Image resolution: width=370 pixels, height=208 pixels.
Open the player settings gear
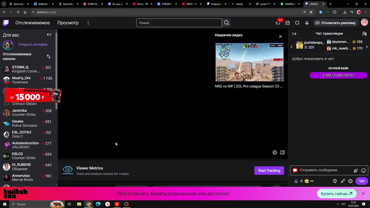pos(275,153)
